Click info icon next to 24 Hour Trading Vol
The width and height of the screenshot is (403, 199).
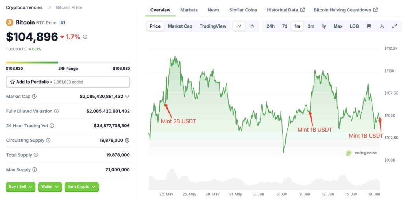[x=52, y=126]
